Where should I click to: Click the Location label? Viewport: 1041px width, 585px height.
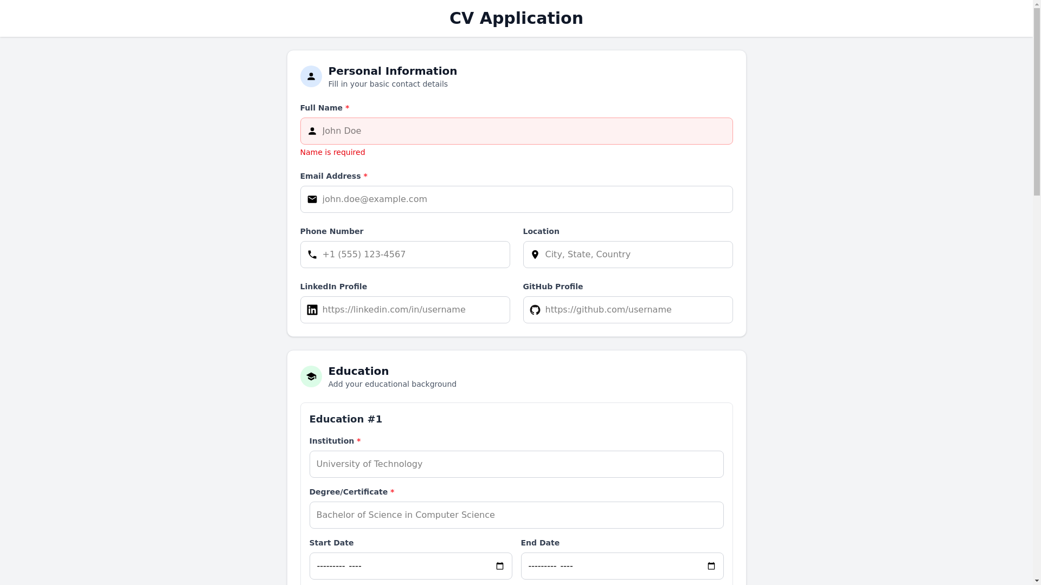click(541, 231)
